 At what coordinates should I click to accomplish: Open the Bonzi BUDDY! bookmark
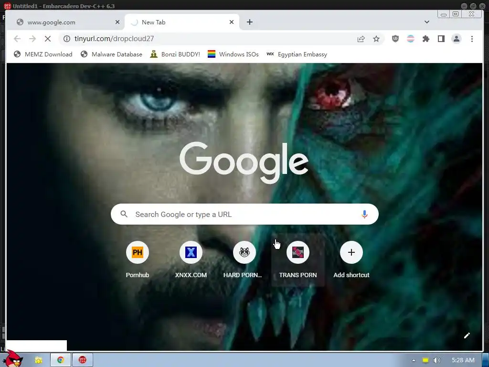pyautogui.click(x=175, y=54)
